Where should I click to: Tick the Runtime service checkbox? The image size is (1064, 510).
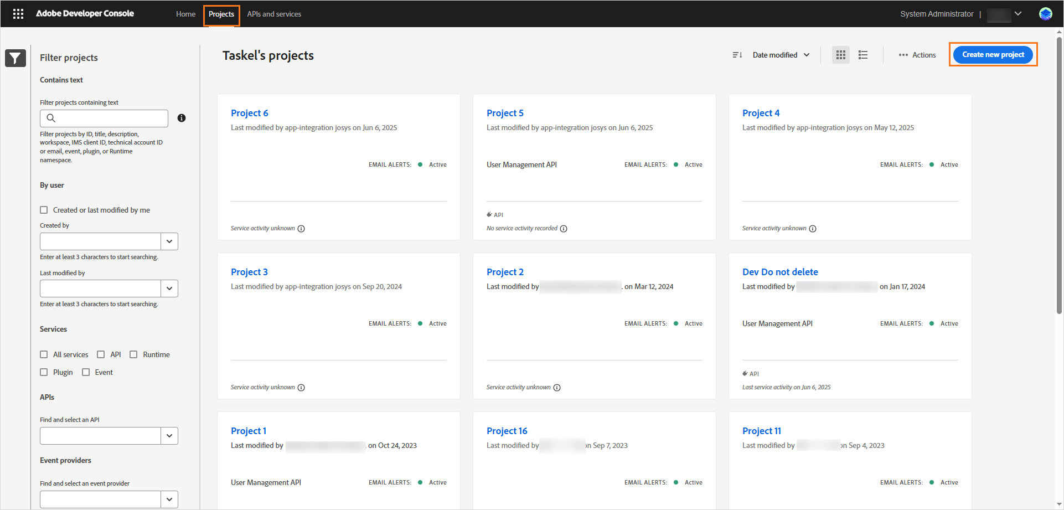click(133, 354)
